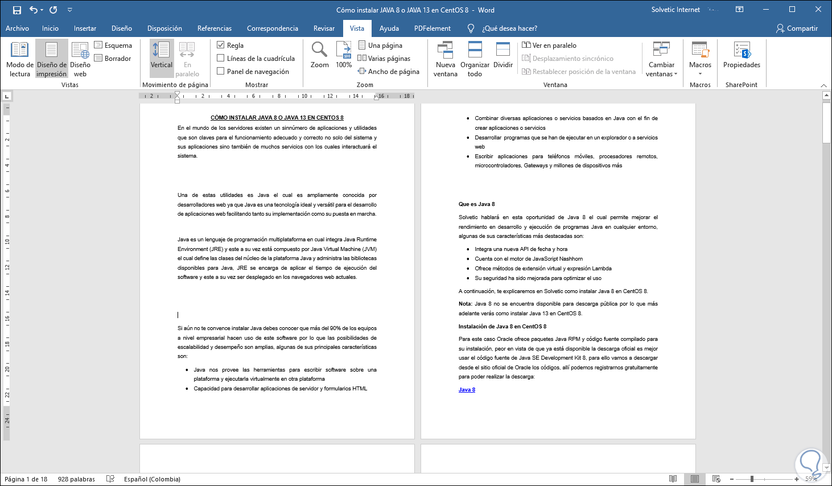The width and height of the screenshot is (832, 486).
Task: Click the 59% zoom level
Action: coord(812,479)
